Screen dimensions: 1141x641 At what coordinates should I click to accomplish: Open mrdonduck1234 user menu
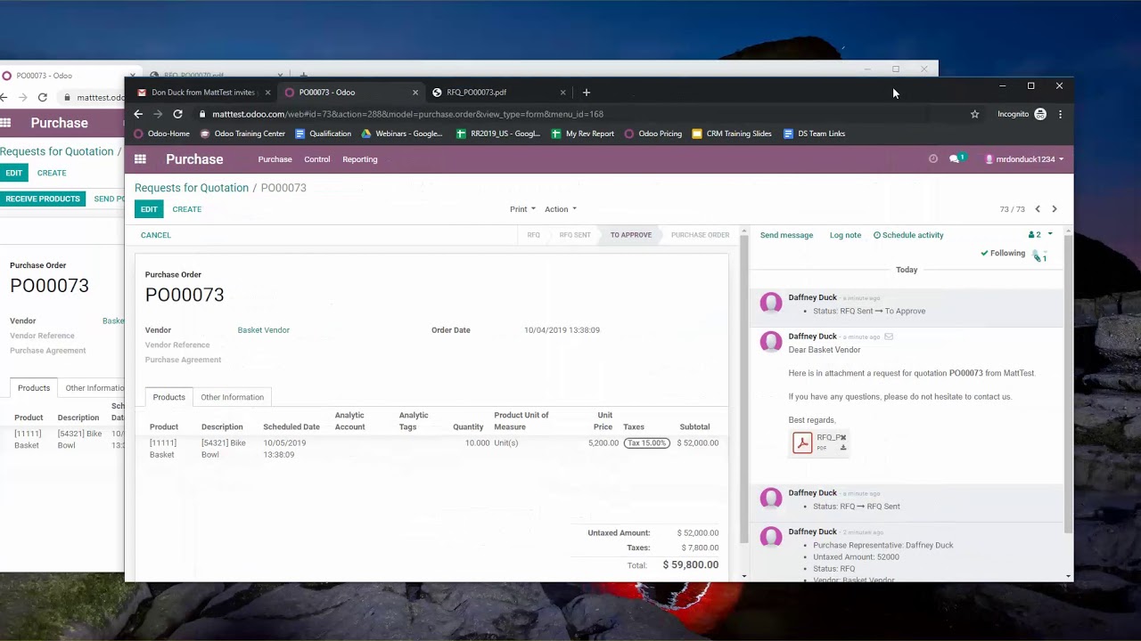click(1023, 159)
